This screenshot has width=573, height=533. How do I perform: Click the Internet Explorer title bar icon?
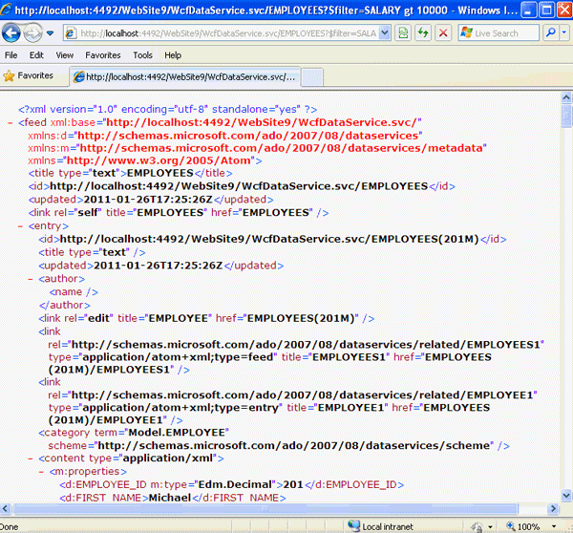click(6, 9)
